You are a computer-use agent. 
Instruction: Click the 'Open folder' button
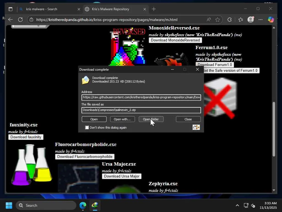[x=151, y=119]
